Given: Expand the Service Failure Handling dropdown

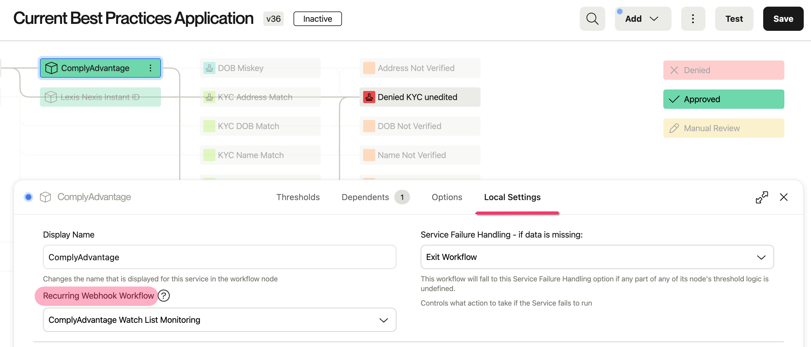Looking at the screenshot, I should pyautogui.click(x=597, y=257).
